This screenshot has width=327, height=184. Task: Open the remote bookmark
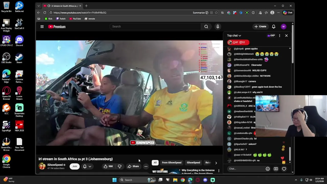[x=90, y=19]
